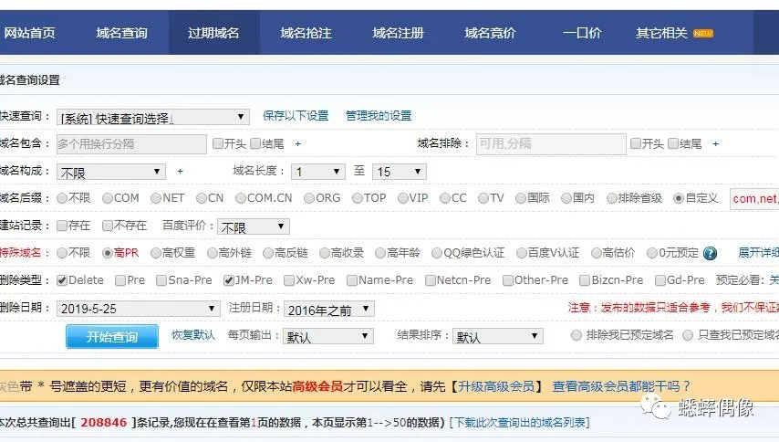Open the 删除日期 2019-5-25 dropdown

tap(138, 309)
